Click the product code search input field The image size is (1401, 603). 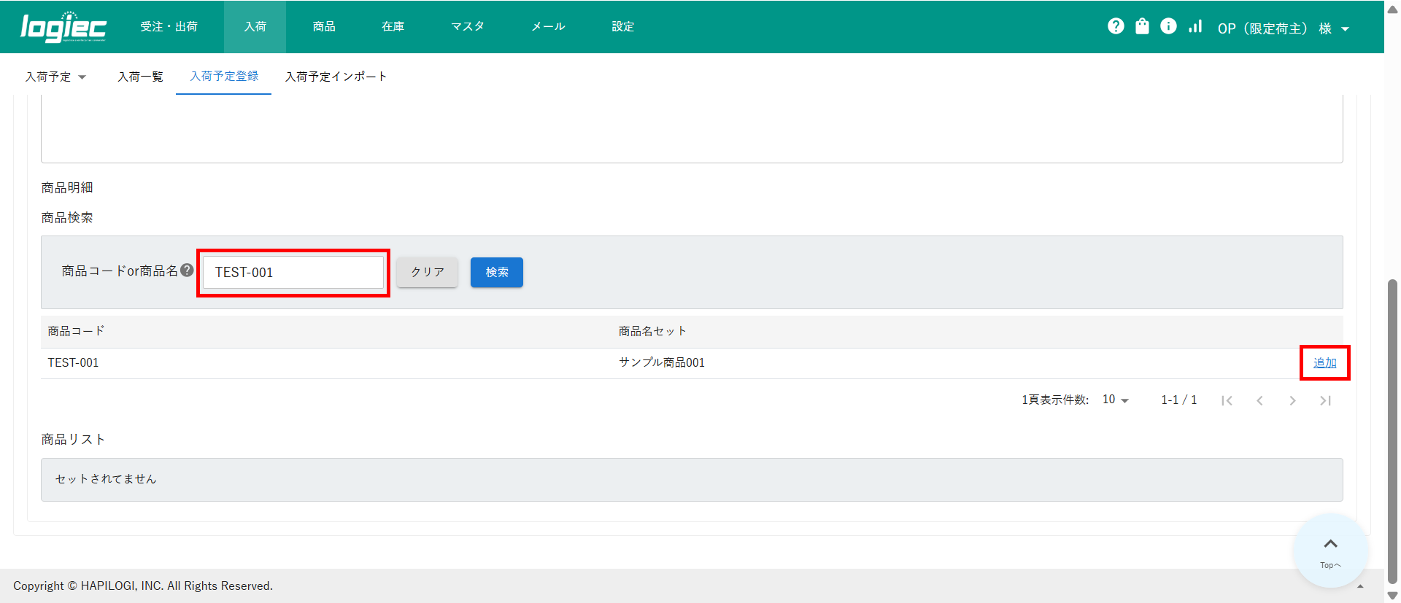(x=293, y=272)
